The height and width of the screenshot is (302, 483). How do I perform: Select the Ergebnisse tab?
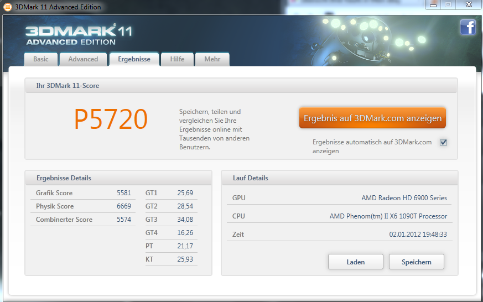pyautogui.click(x=134, y=59)
